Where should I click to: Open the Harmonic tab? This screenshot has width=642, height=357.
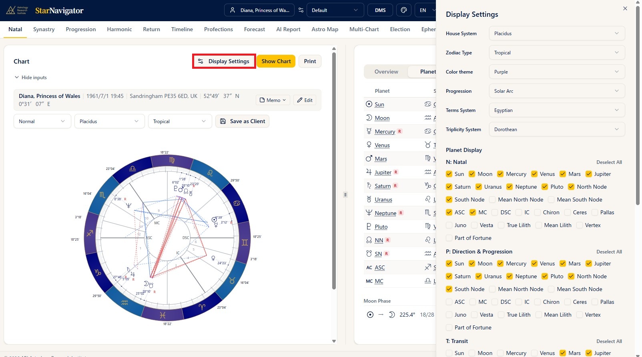point(119,29)
